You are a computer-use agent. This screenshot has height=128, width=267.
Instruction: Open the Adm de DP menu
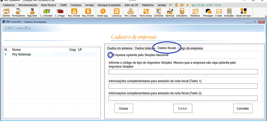[131, 5]
